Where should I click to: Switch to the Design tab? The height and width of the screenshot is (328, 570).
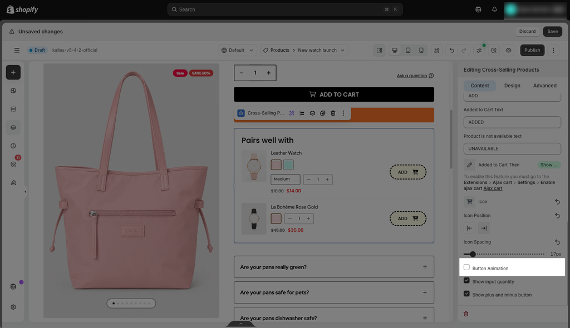click(x=512, y=86)
